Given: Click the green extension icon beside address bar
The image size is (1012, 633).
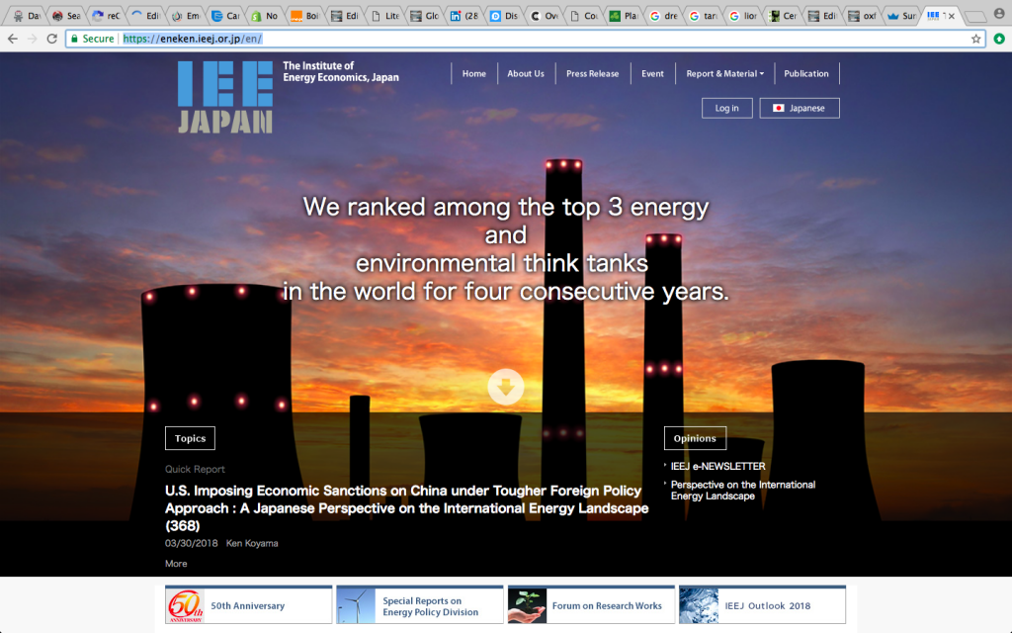Looking at the screenshot, I should click(998, 39).
